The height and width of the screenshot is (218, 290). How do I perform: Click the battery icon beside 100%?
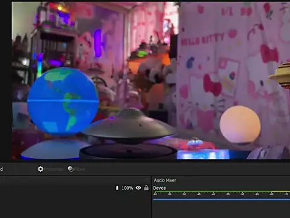tap(117, 188)
